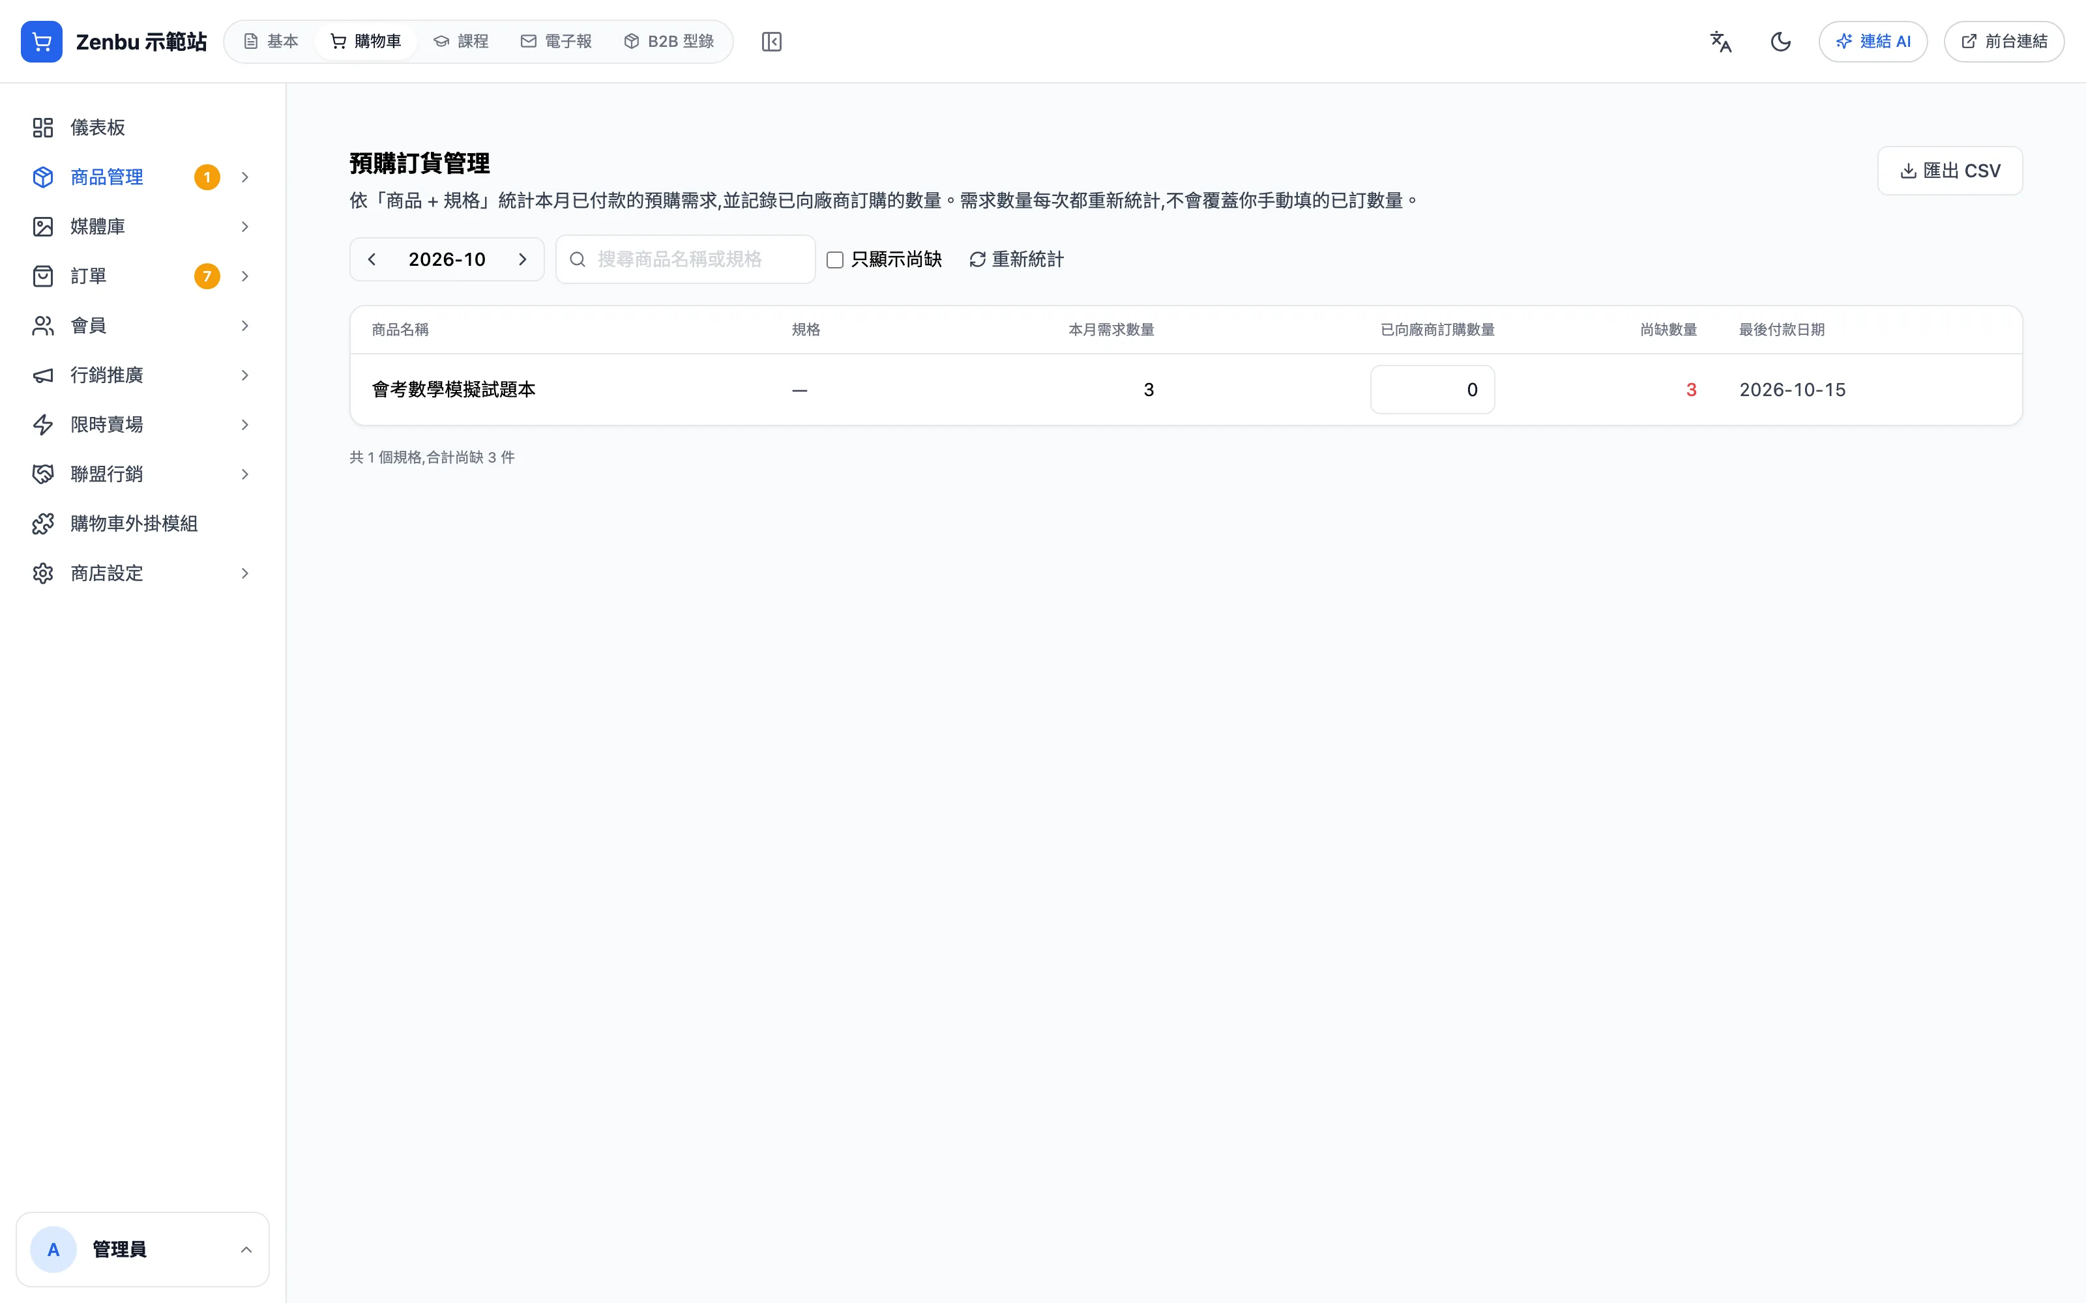The width and height of the screenshot is (2086, 1303).
Task: Expand the 商店設定 submenu chevron
Action: click(x=245, y=573)
